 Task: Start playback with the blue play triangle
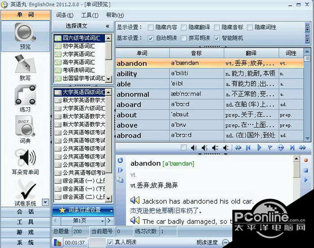(x=259, y=148)
